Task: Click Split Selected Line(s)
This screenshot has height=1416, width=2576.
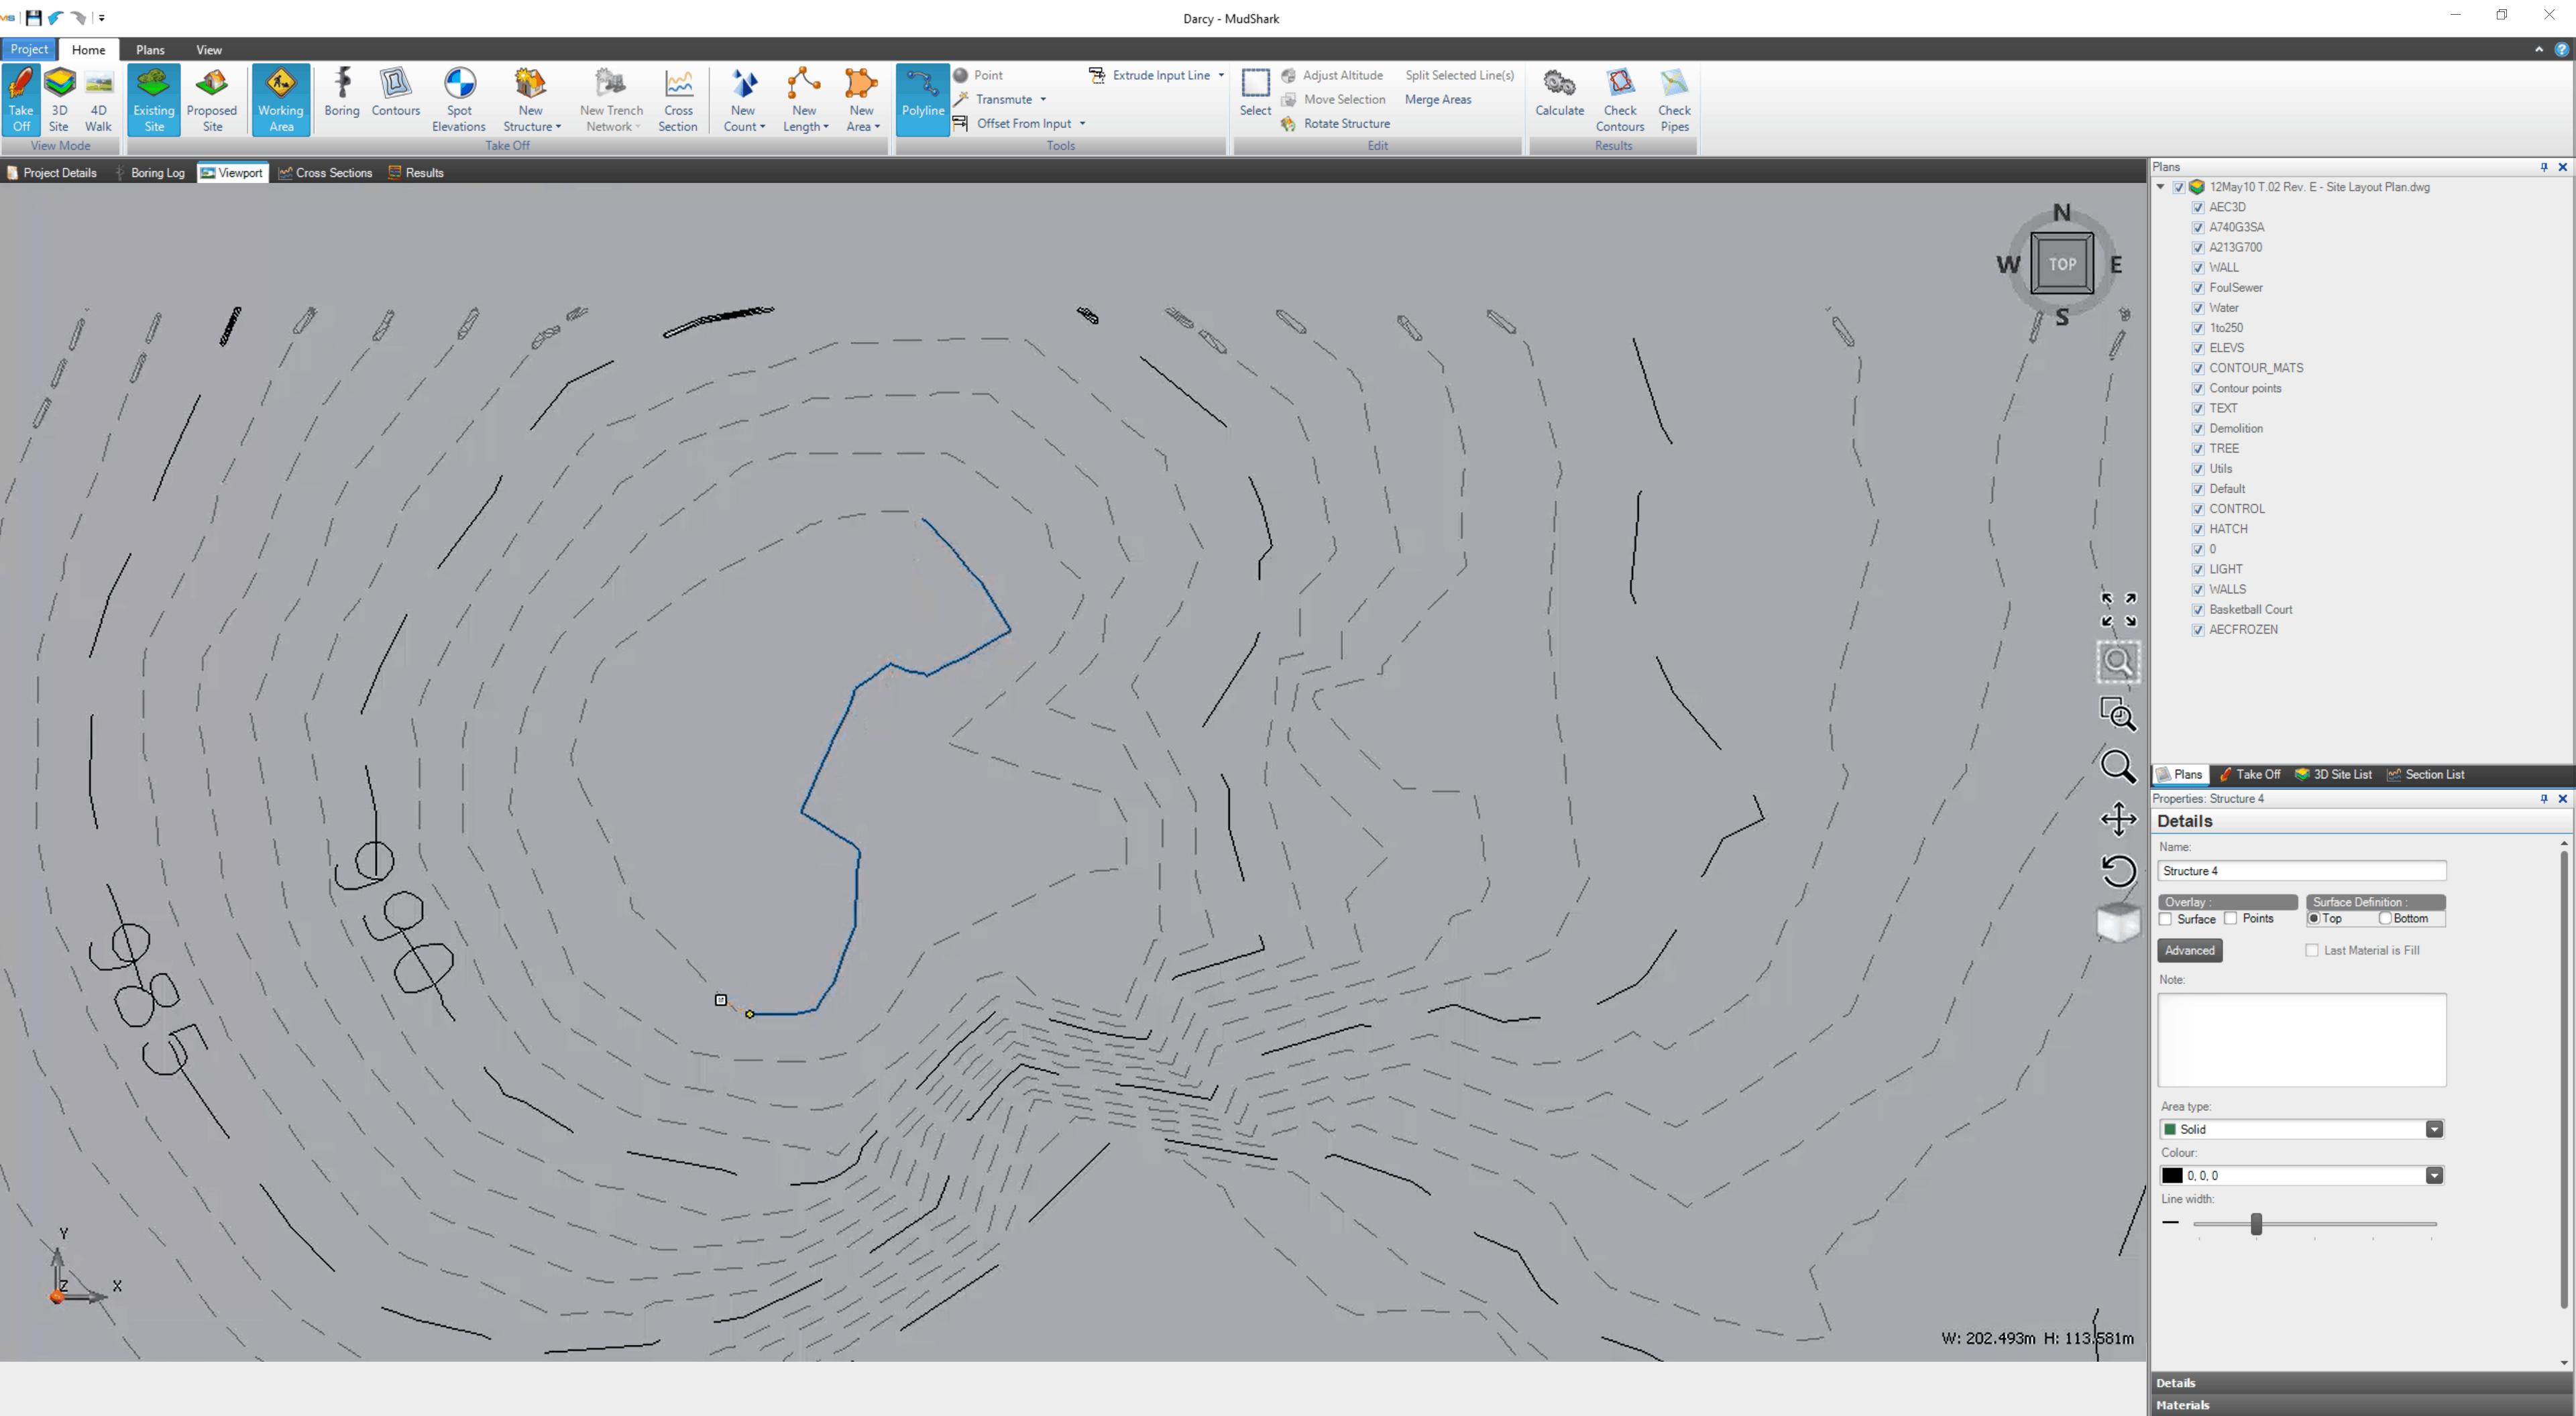Action: point(1459,75)
